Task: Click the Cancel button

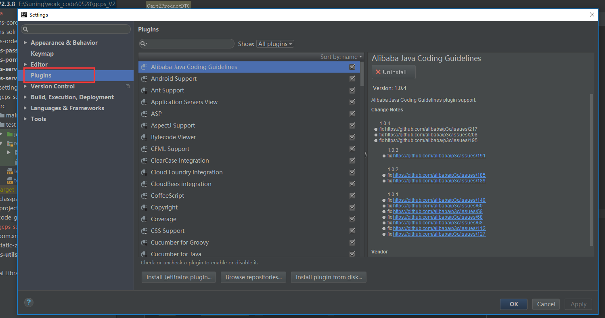Action: pyautogui.click(x=546, y=304)
